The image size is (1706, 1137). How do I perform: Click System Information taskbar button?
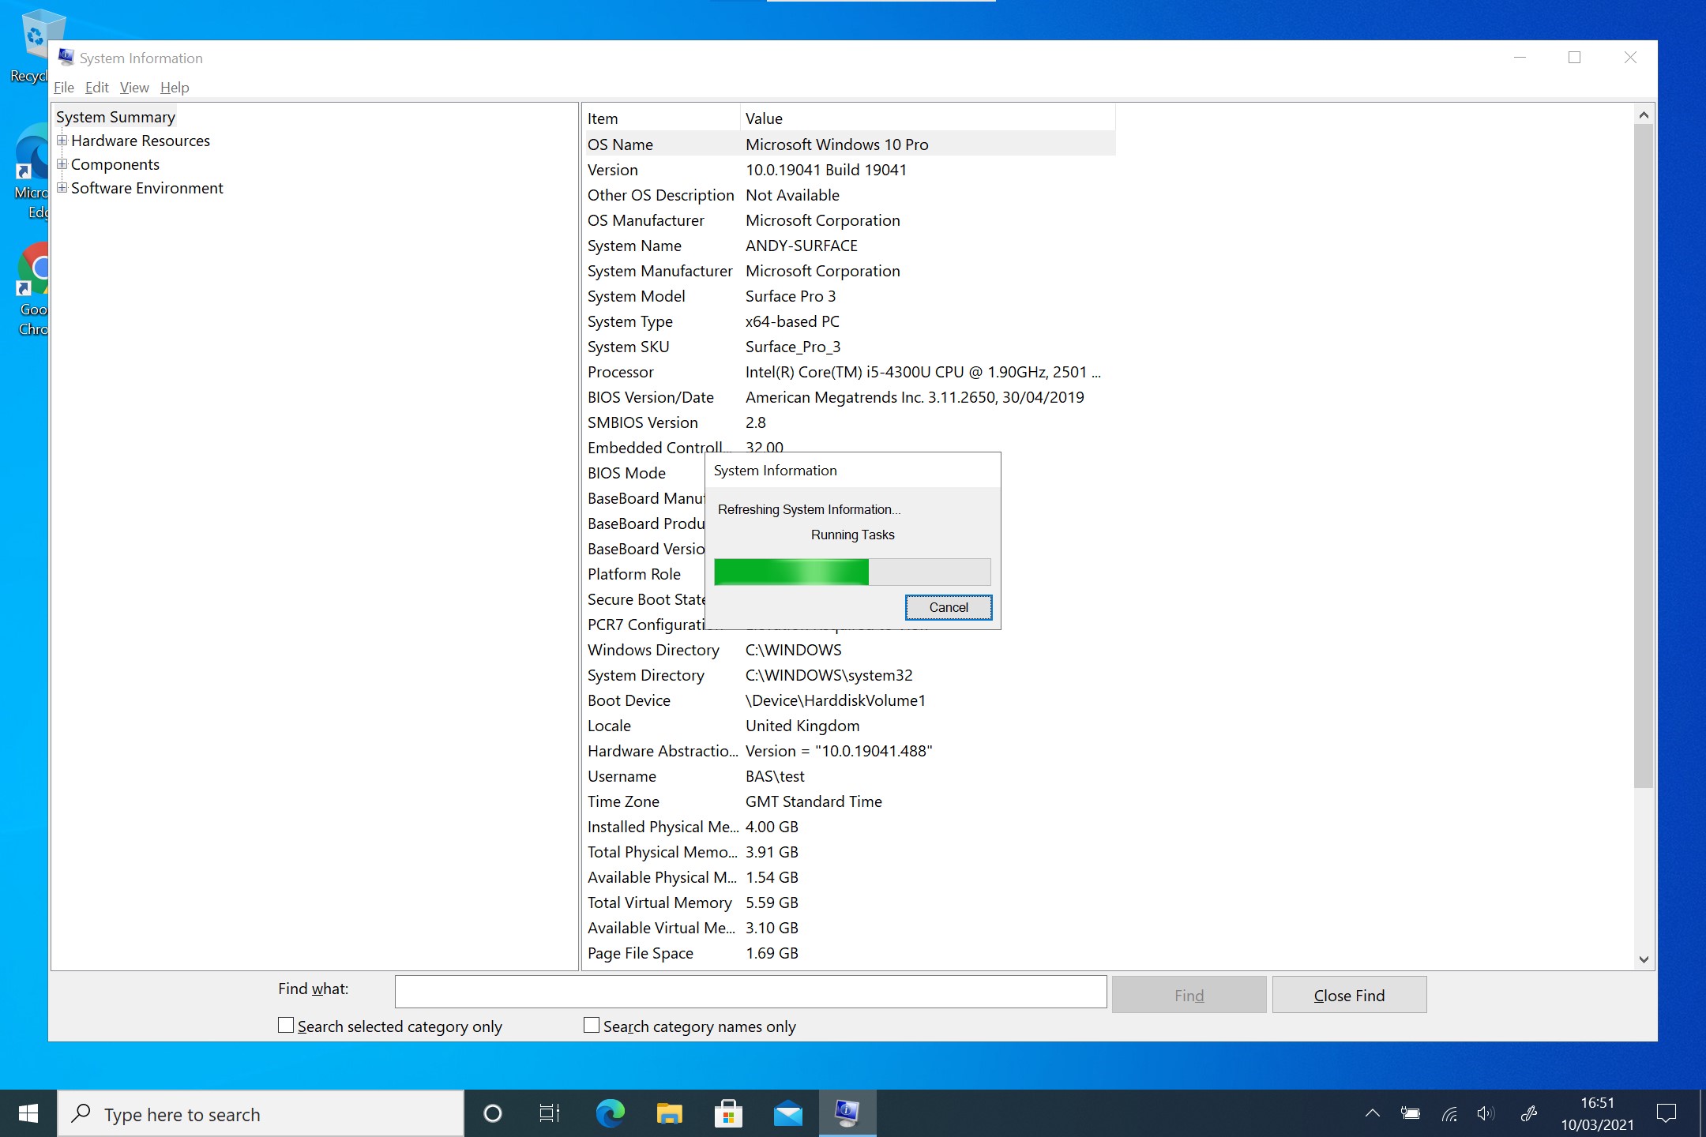(x=847, y=1113)
